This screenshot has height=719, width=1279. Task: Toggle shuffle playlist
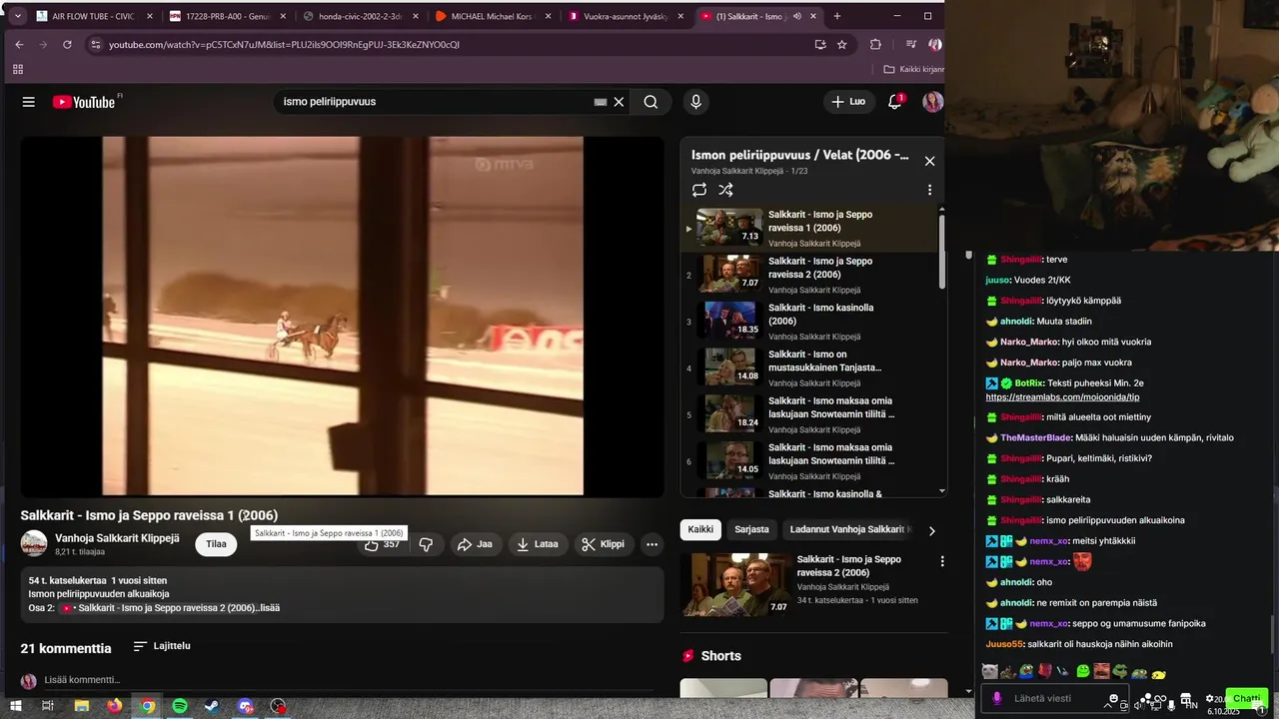(x=726, y=190)
